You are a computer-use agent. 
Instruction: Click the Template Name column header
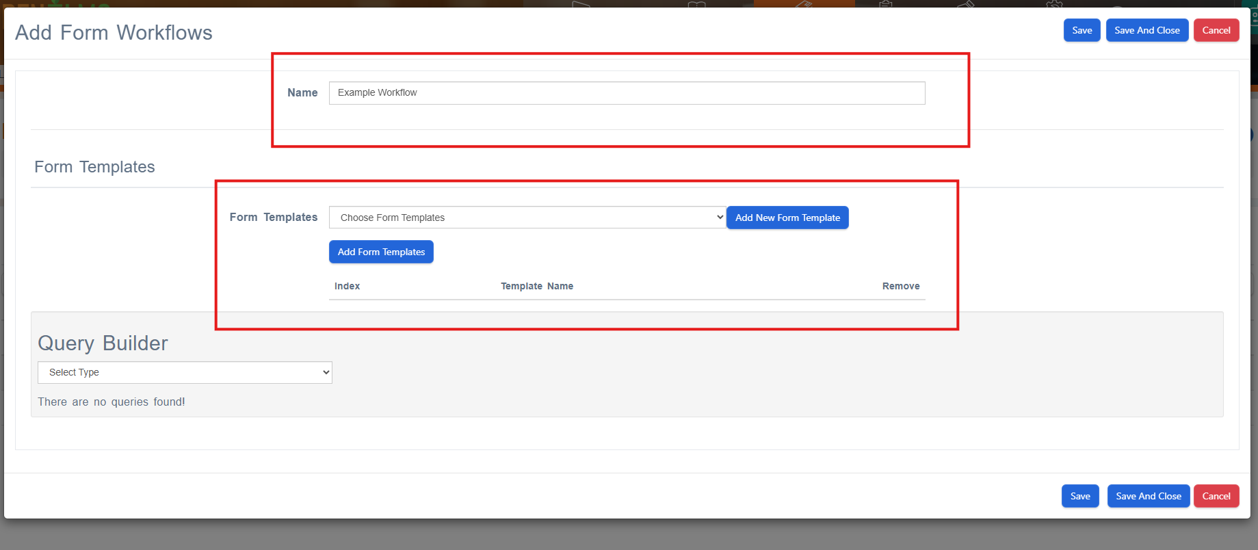[537, 286]
